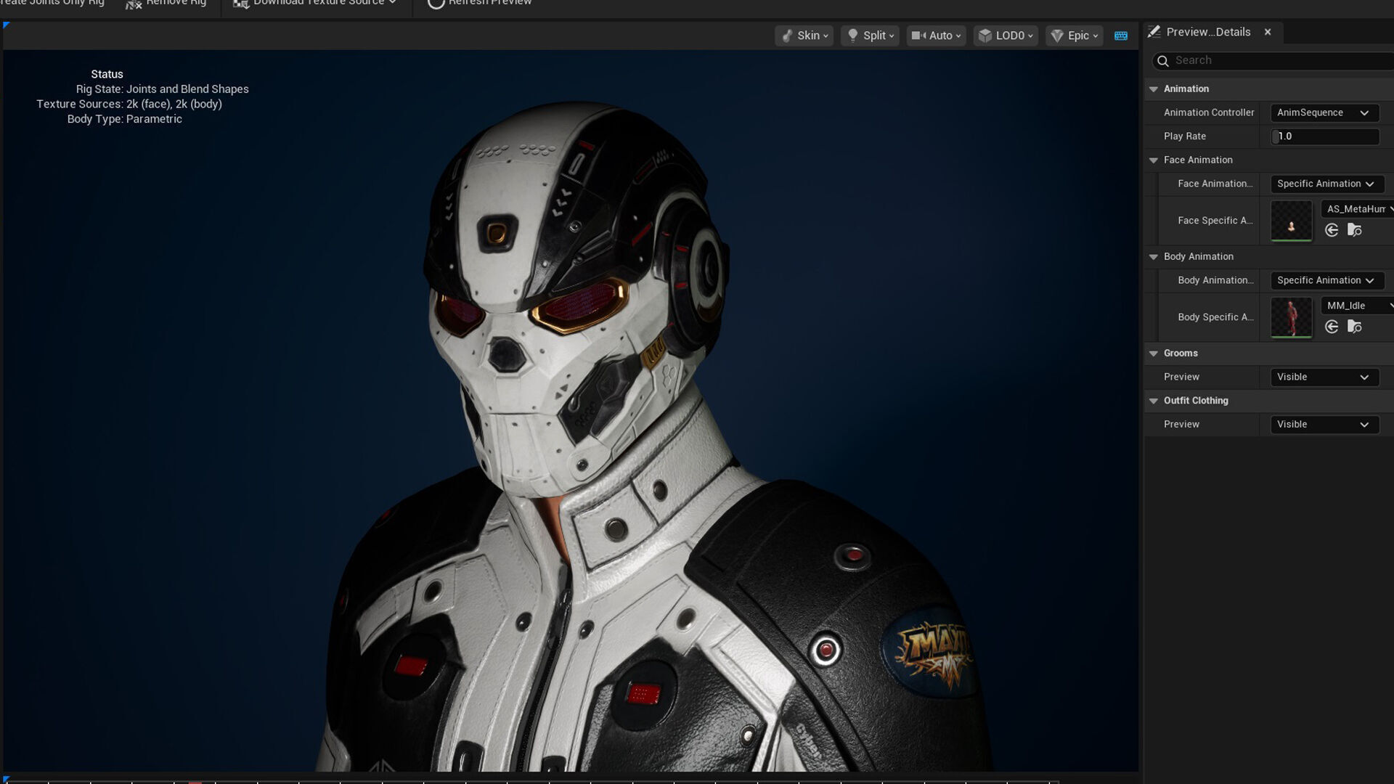Screen dimensions: 1394x784
Task: Browse to MM_Idle asset in Content Browser
Action: click(x=1354, y=327)
